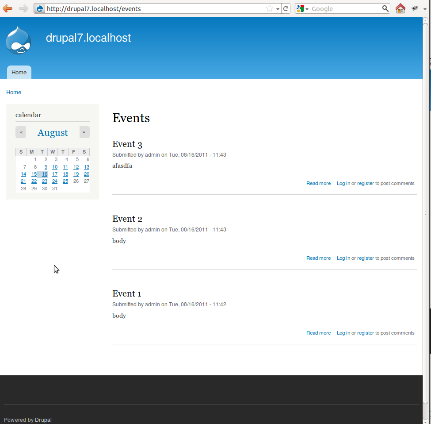The height and width of the screenshot is (424, 431).
Task: Open calendar day 18
Action: coord(65,174)
